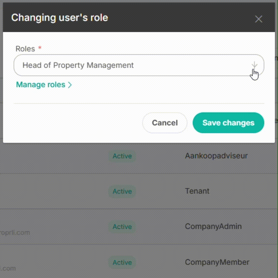The height and width of the screenshot is (278, 278).
Task: Click the Active badge for Tenant
Action: [122, 191]
